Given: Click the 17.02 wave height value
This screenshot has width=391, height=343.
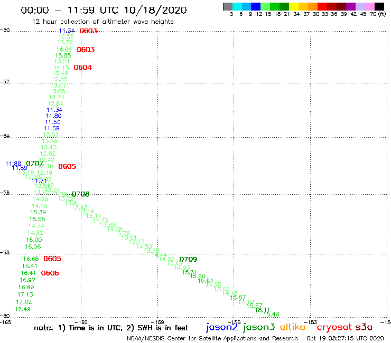Looking at the screenshot, I should pyautogui.click(x=24, y=302).
